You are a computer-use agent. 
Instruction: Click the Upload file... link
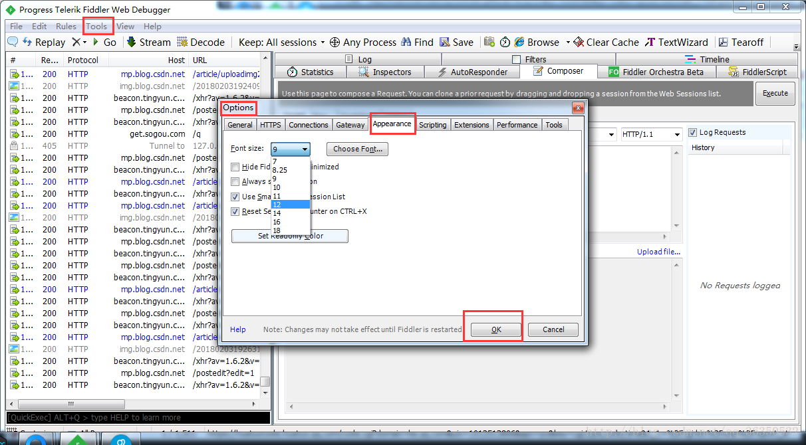point(659,252)
